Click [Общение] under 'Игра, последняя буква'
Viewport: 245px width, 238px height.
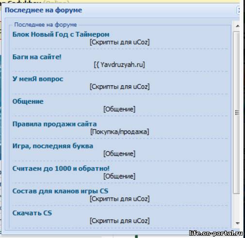pos(119,154)
